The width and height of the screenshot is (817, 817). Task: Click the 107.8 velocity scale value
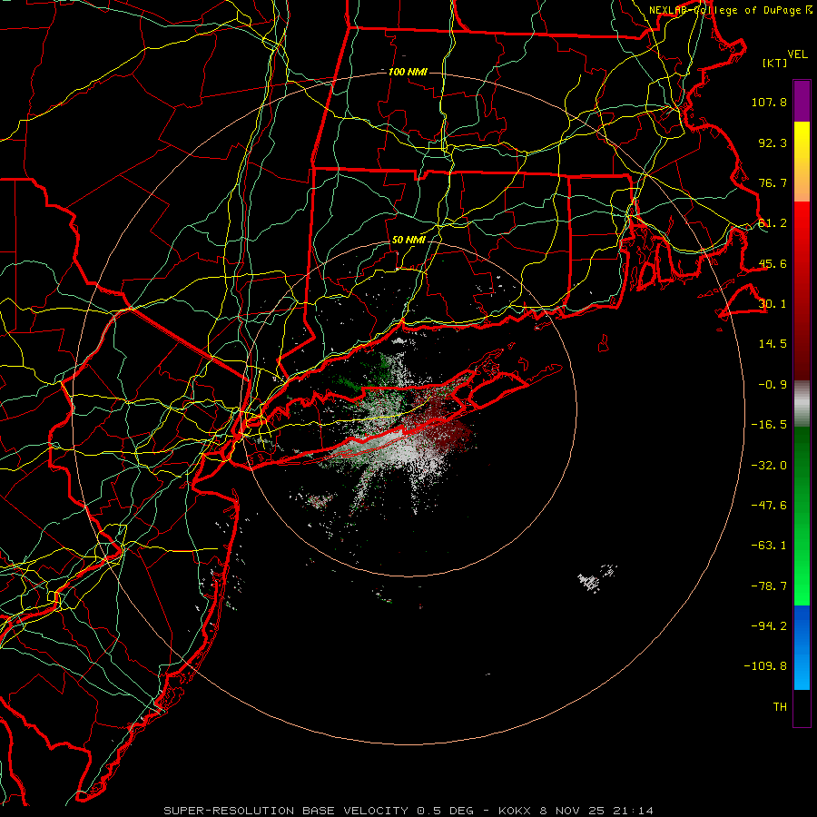[769, 102]
